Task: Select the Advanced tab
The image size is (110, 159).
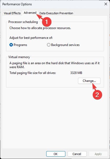Action: (x=30, y=13)
